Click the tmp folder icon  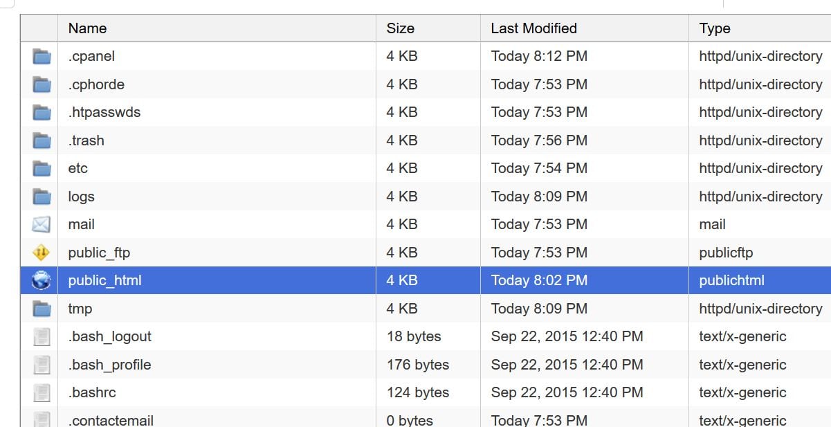pyautogui.click(x=40, y=309)
